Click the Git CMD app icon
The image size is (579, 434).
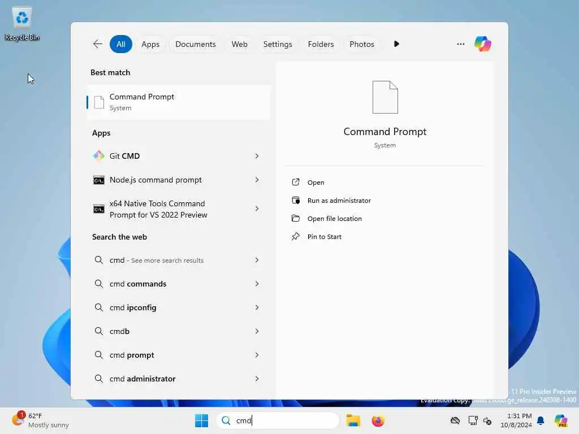pyautogui.click(x=98, y=156)
